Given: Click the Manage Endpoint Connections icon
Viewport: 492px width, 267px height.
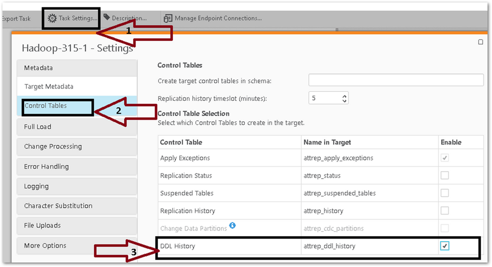Looking at the screenshot, I should [x=168, y=18].
